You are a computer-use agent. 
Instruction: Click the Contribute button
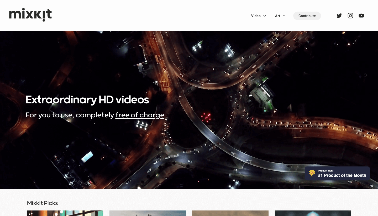[x=307, y=16]
